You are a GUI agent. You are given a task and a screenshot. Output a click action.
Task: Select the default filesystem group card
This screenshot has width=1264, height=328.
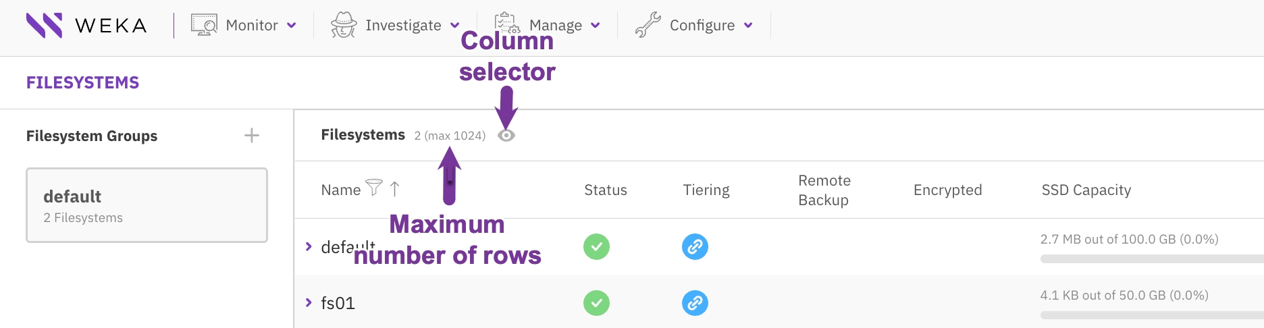(x=147, y=205)
